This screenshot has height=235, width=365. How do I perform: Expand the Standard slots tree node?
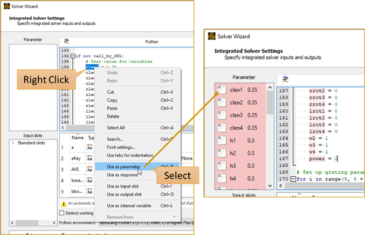(x=13, y=143)
